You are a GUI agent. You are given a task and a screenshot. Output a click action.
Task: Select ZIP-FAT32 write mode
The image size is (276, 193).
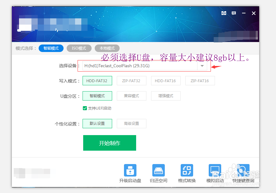131,81
